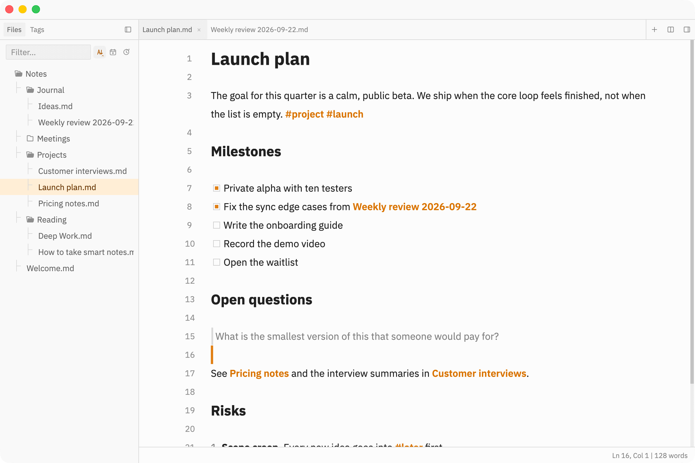Sort files alphabetically with the A-Z icon
Image resolution: width=695 pixels, height=463 pixels.
point(100,52)
